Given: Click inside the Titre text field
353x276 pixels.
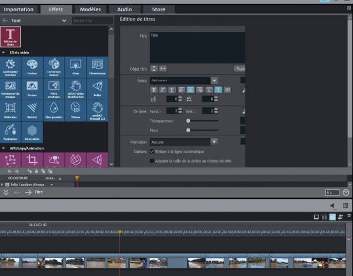Looking at the screenshot, I should [x=197, y=47].
